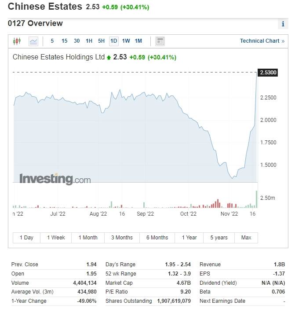Screen dimensions: 295x316
Task: Switch to area chart type
Action: 33,41
